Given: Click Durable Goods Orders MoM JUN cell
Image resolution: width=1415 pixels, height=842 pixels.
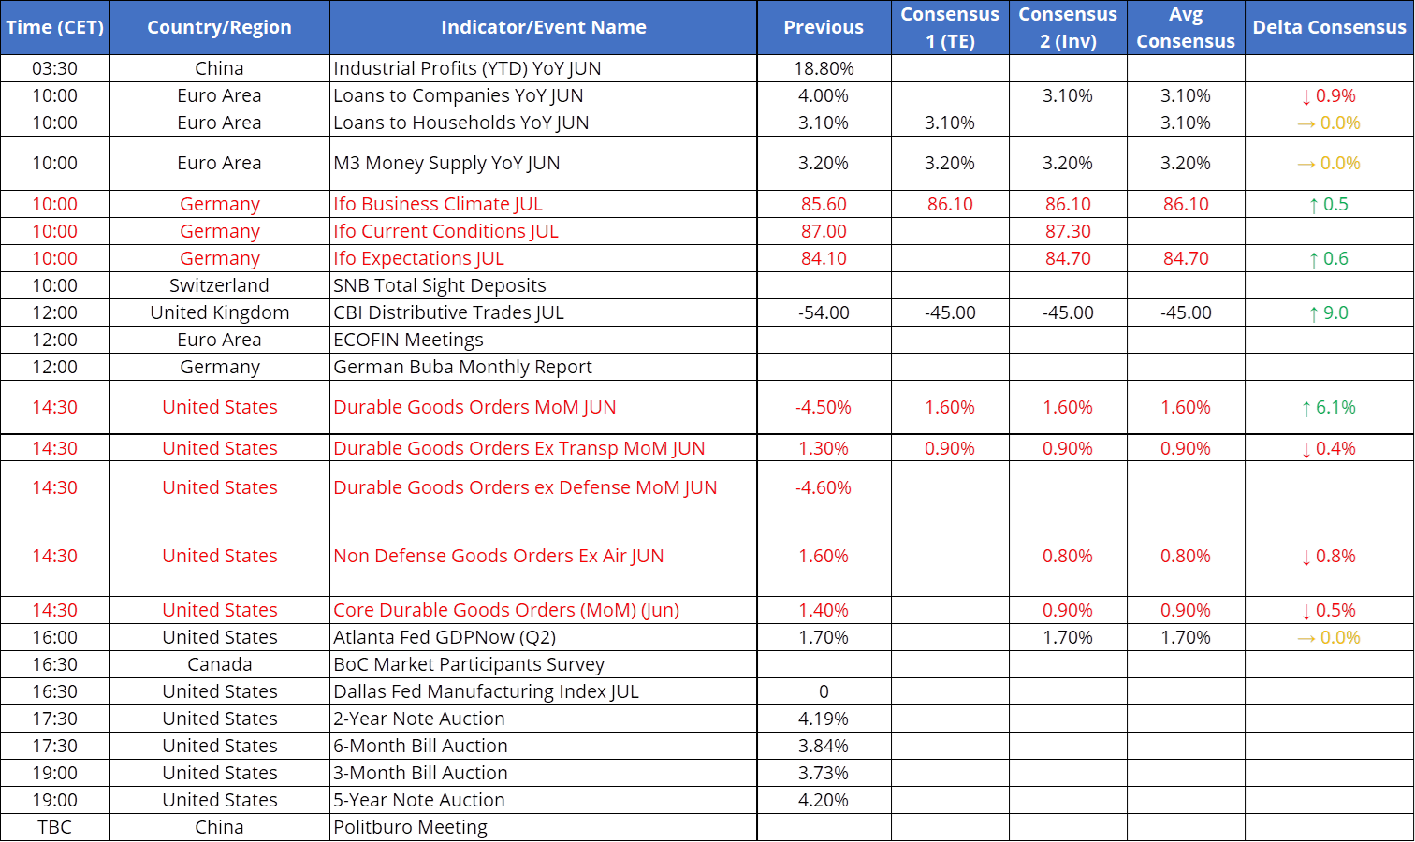Looking at the screenshot, I should [x=544, y=407].
